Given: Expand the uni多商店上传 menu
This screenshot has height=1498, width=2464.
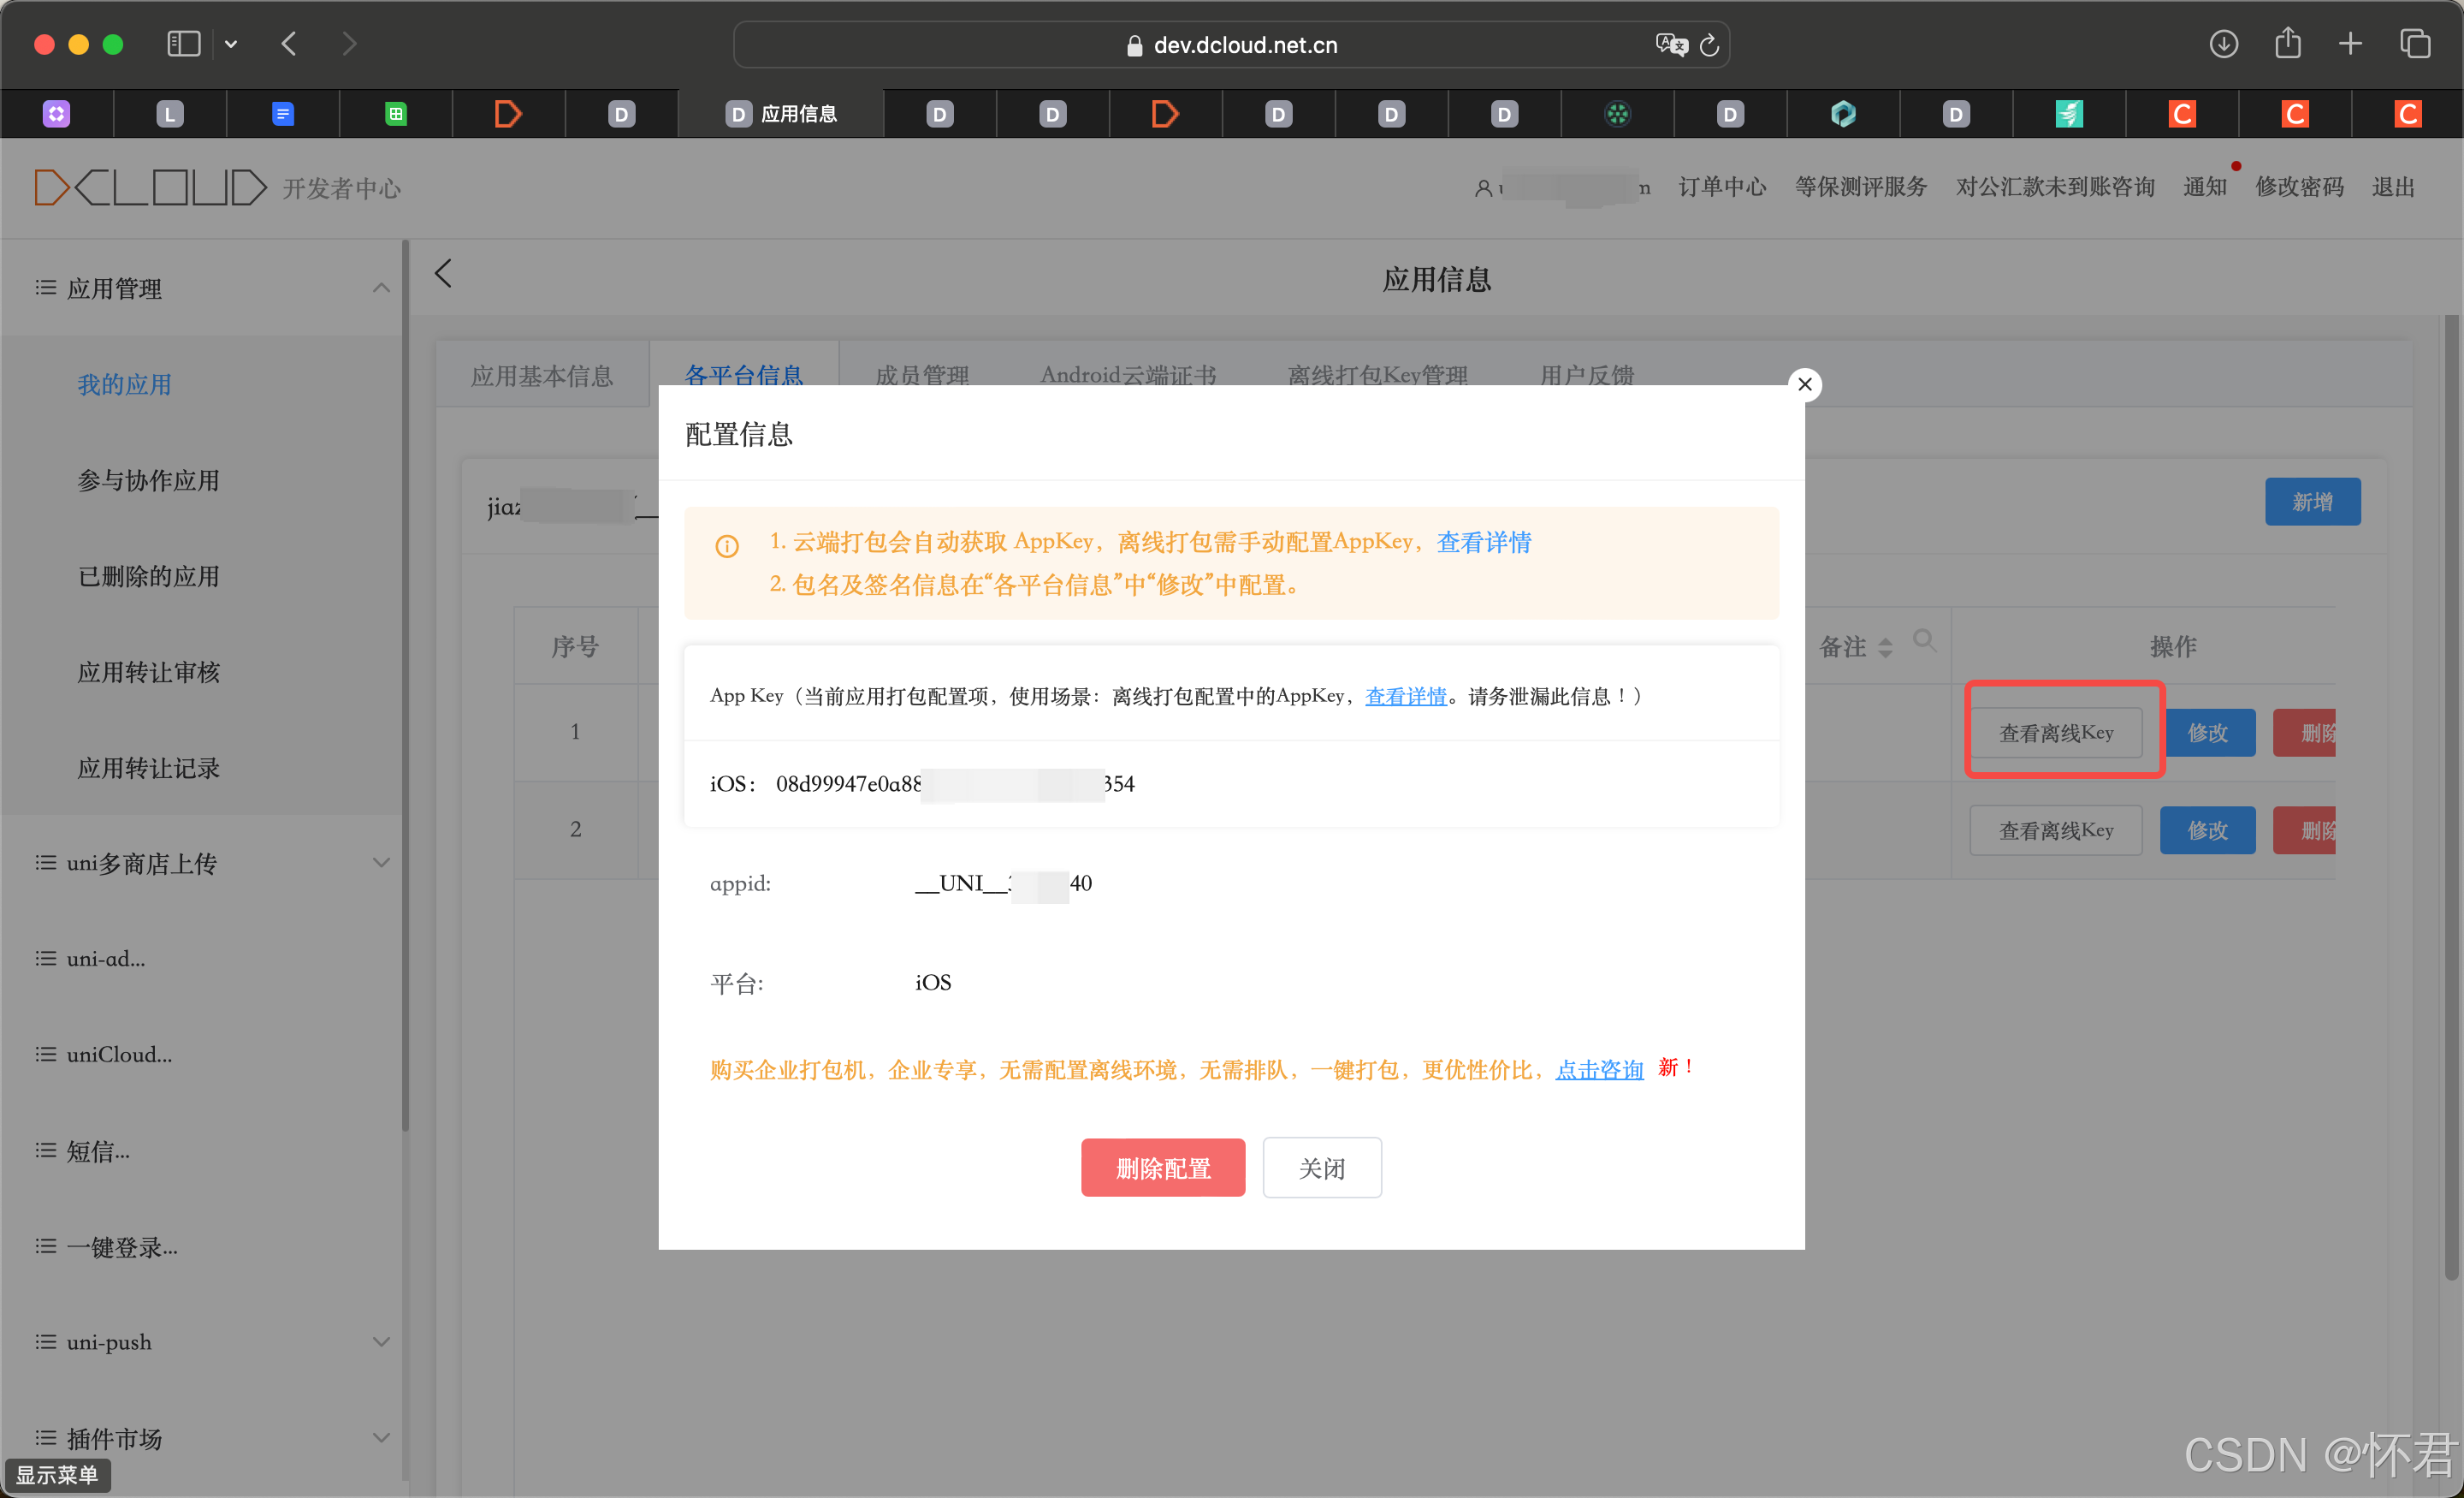Looking at the screenshot, I should (x=381, y=863).
